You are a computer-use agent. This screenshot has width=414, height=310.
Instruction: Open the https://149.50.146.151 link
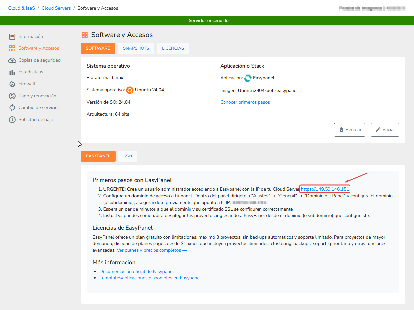[325, 189]
